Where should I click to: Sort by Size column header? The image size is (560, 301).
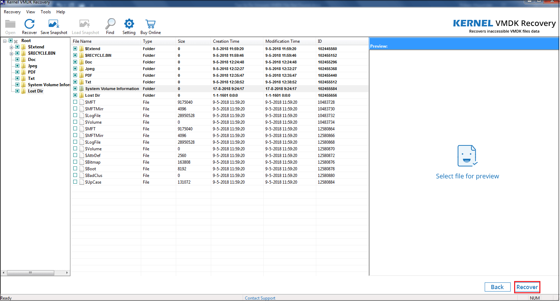pyautogui.click(x=193, y=41)
